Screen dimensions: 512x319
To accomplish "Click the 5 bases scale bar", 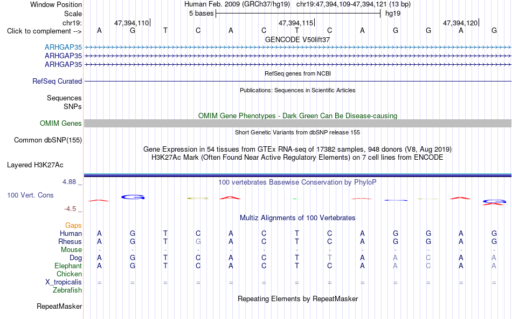I will point(298,13).
